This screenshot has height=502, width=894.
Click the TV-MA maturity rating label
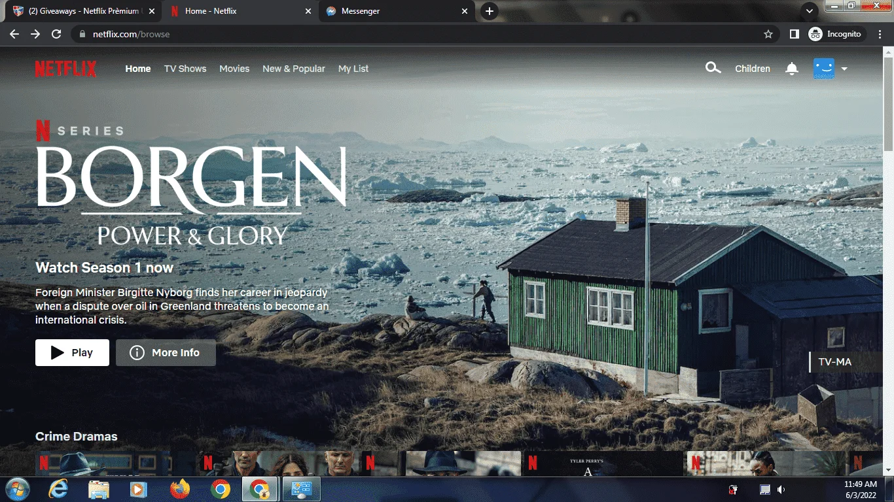pos(835,361)
